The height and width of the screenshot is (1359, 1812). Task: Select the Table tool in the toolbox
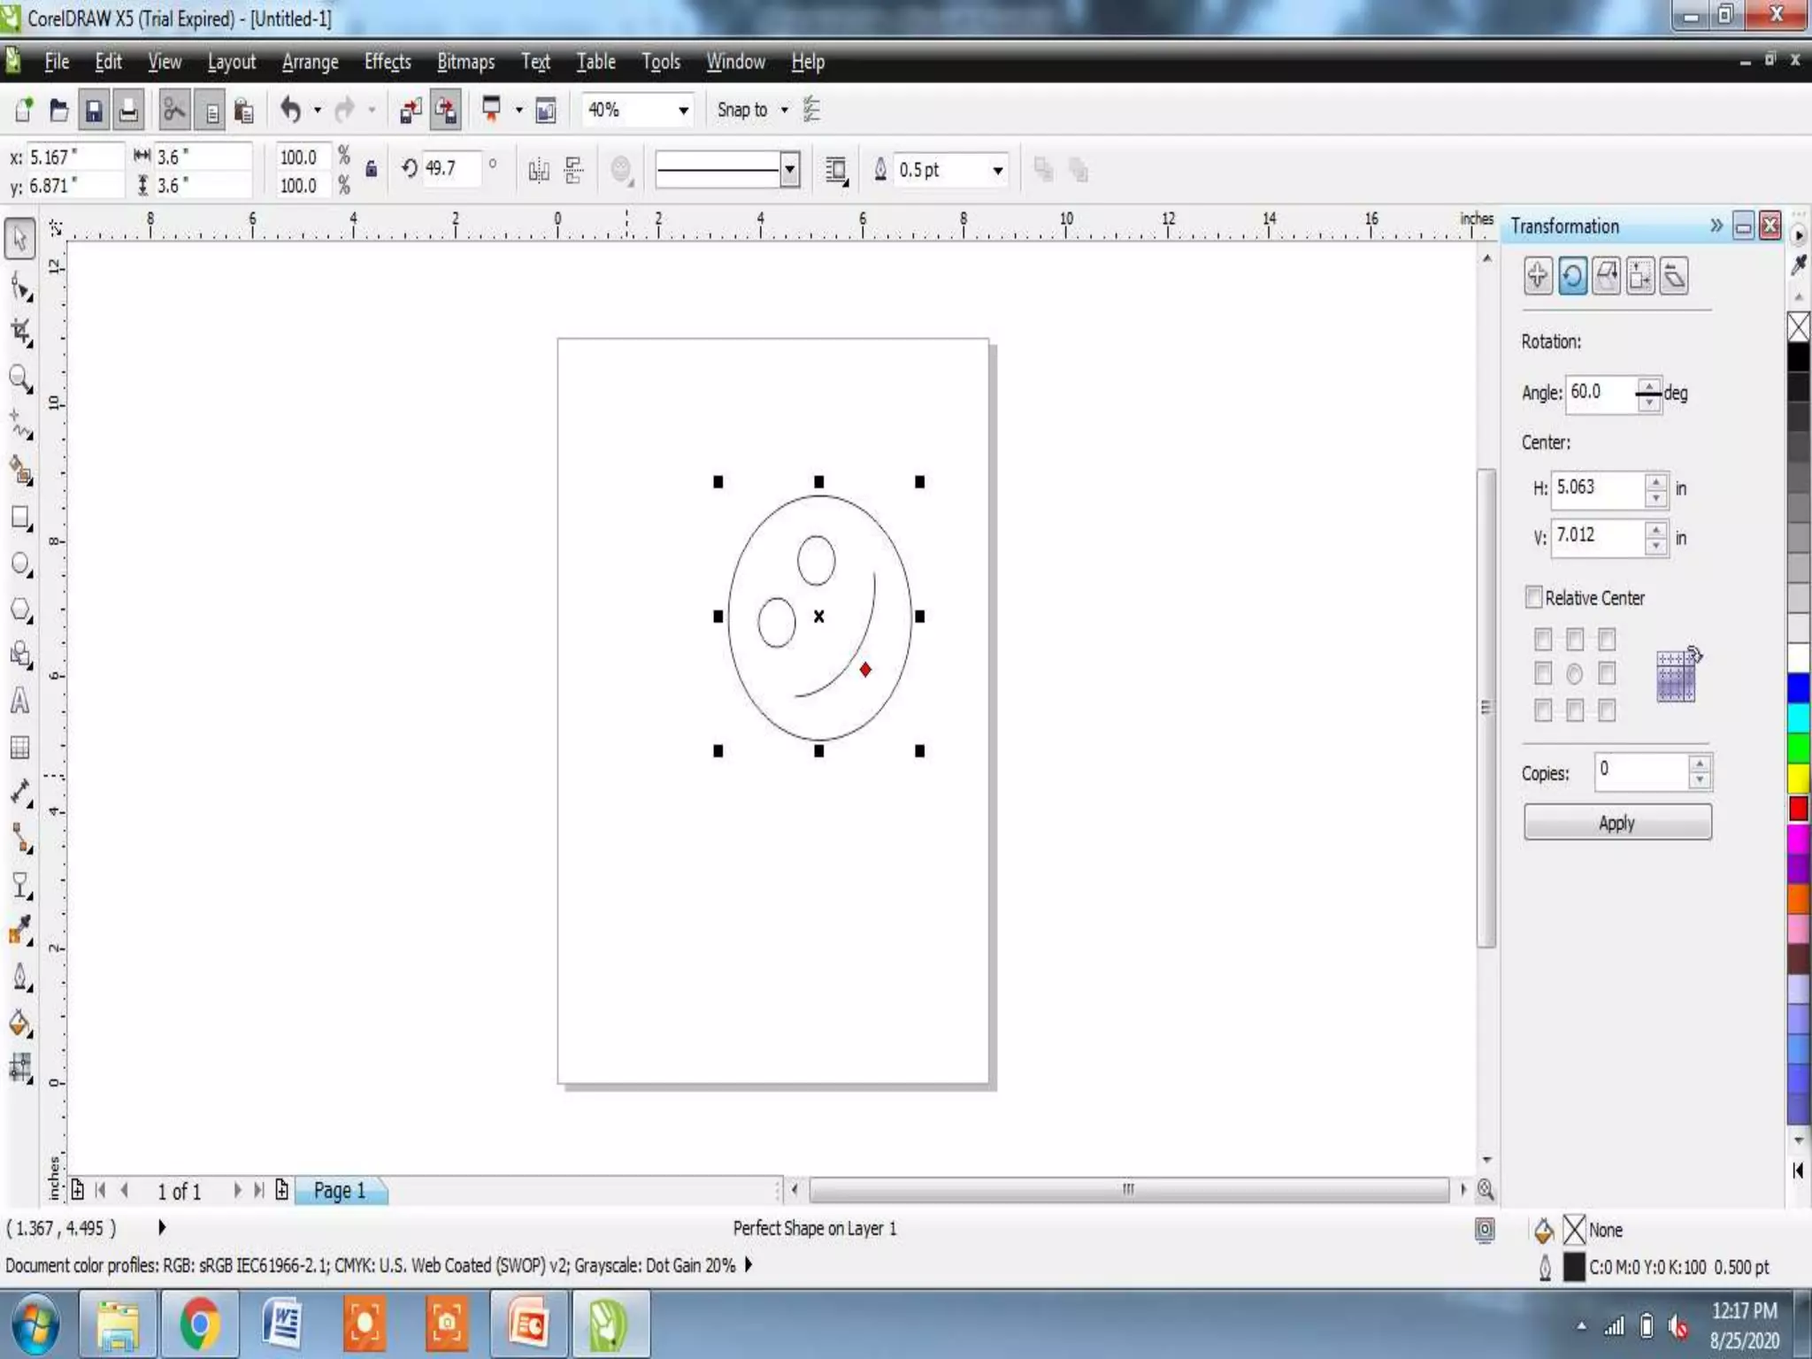pos(19,748)
